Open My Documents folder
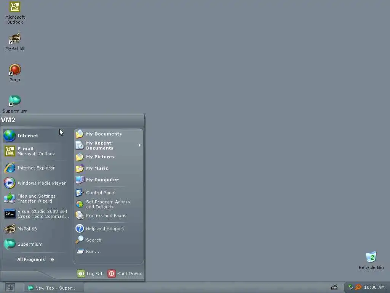 (x=109, y=134)
